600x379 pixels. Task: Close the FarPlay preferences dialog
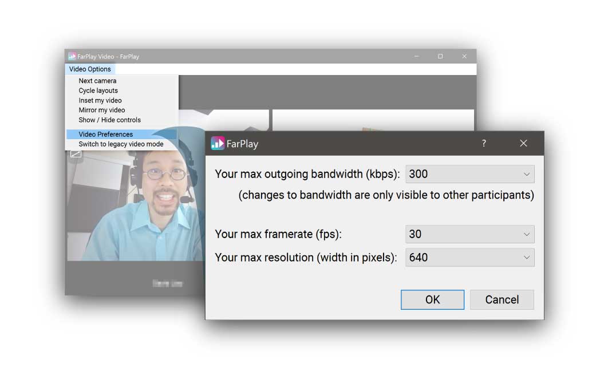pos(523,143)
